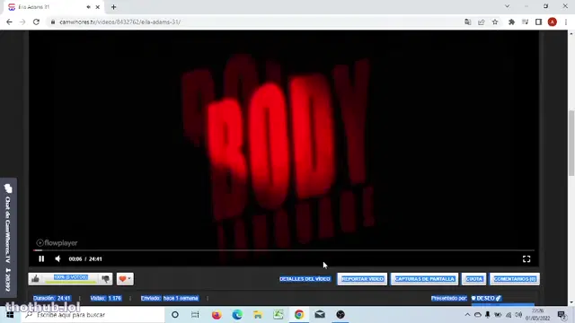Open the Chrome extensions puzzle menu
Image resolution: width=575 pixels, height=323 pixels.
(x=511, y=22)
